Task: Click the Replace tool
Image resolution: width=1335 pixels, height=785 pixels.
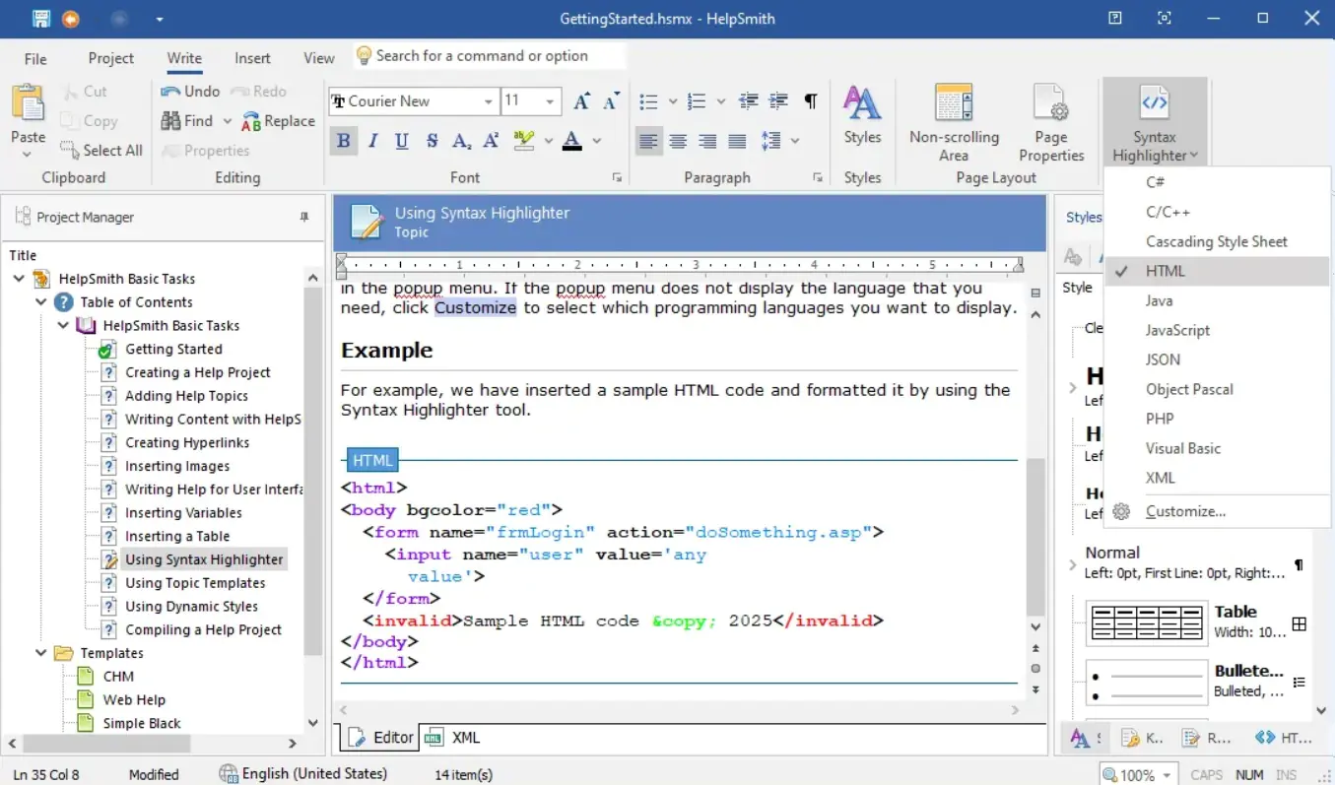Action: click(278, 120)
